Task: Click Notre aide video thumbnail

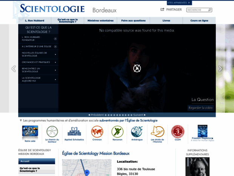Action: point(30,131)
